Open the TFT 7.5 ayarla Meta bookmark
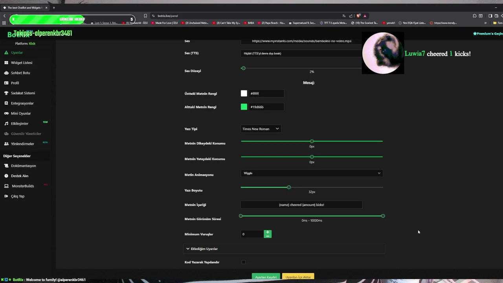This screenshot has height=283, width=503. (334, 23)
